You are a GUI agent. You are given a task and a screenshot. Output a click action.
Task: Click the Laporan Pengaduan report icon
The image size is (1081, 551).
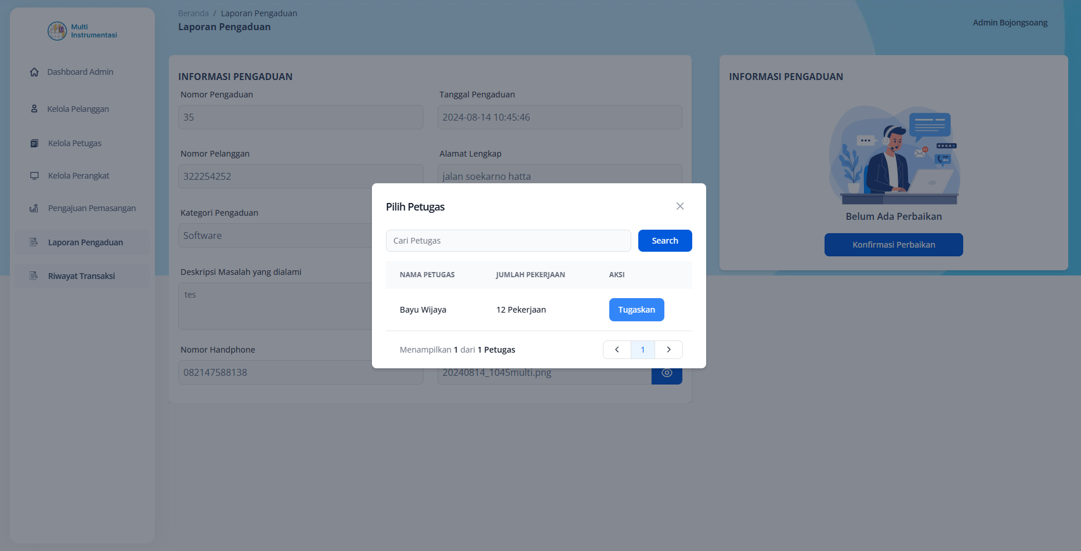click(x=34, y=242)
